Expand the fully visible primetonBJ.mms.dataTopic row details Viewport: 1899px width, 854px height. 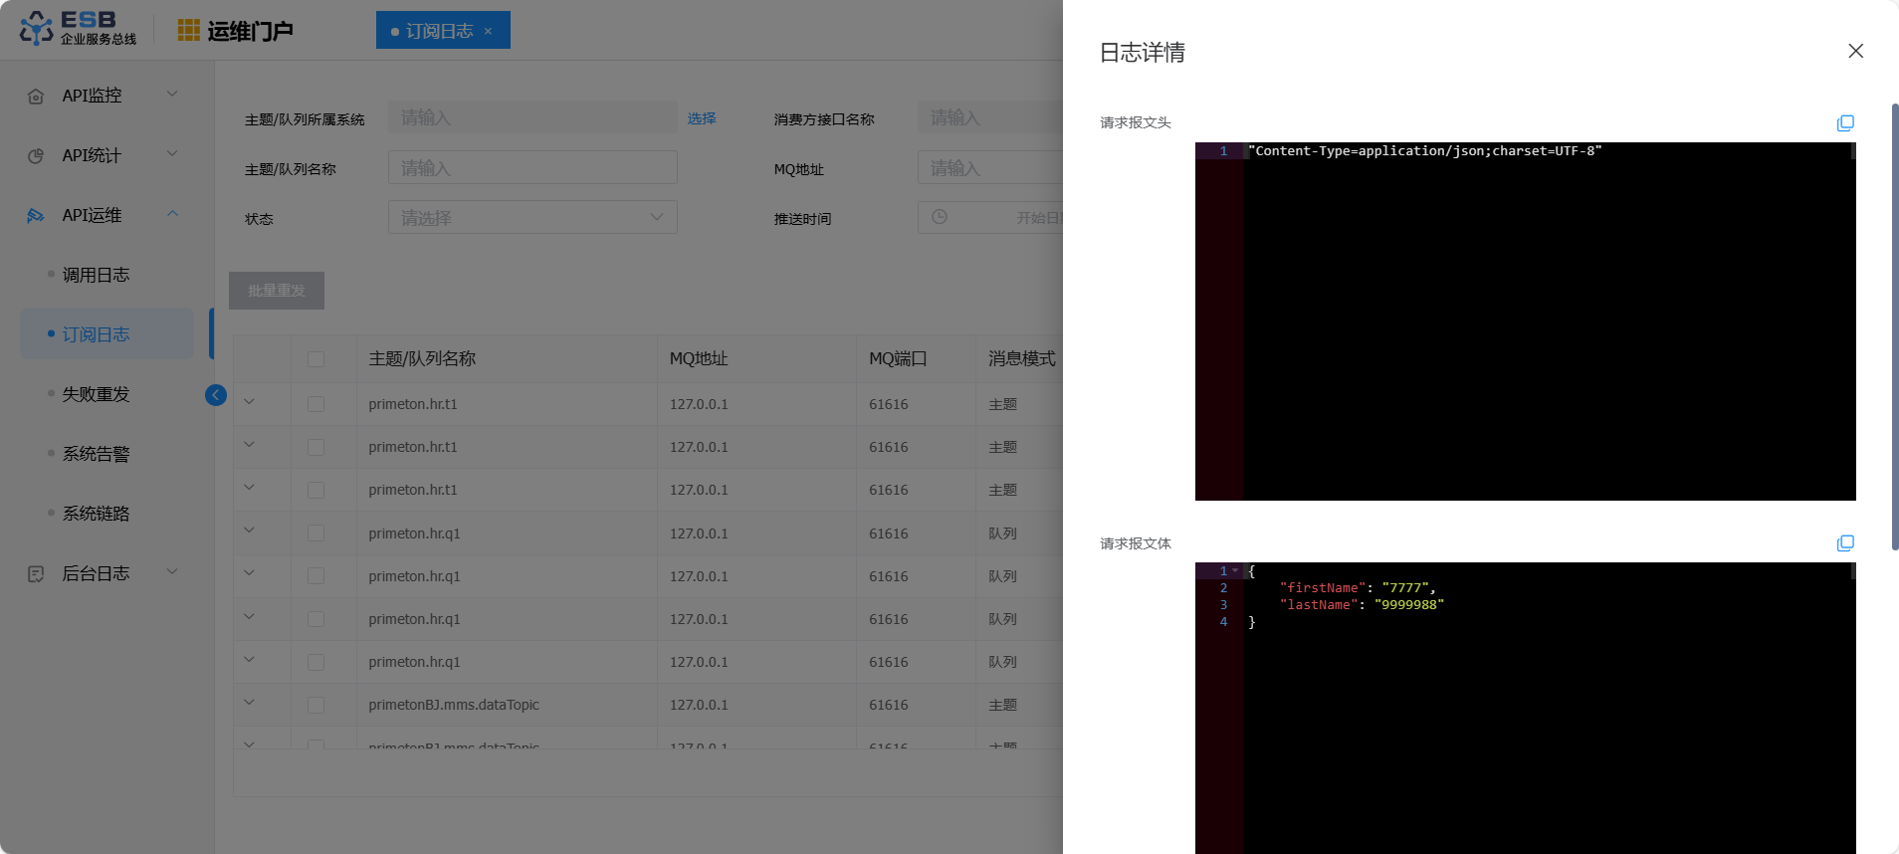(249, 703)
